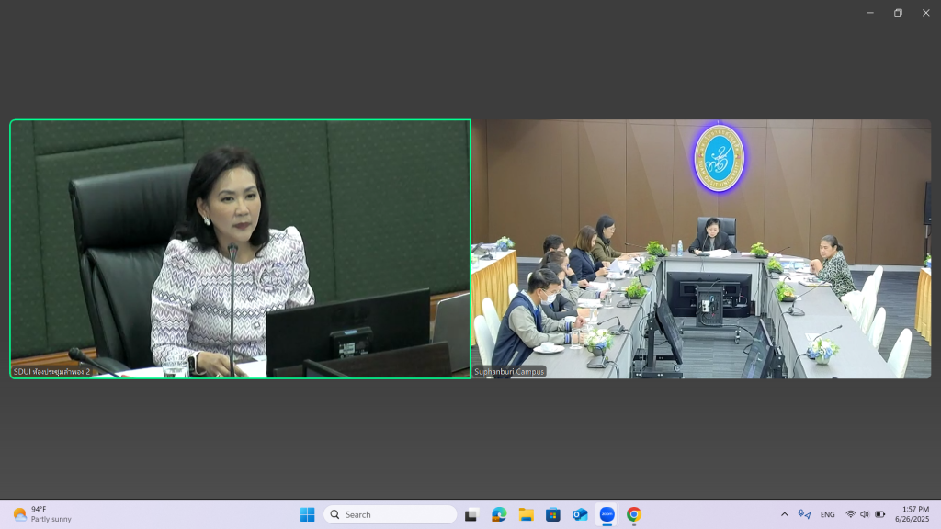Open Wi-Fi network settings in system tray
The image size is (941, 529).
tap(850, 514)
